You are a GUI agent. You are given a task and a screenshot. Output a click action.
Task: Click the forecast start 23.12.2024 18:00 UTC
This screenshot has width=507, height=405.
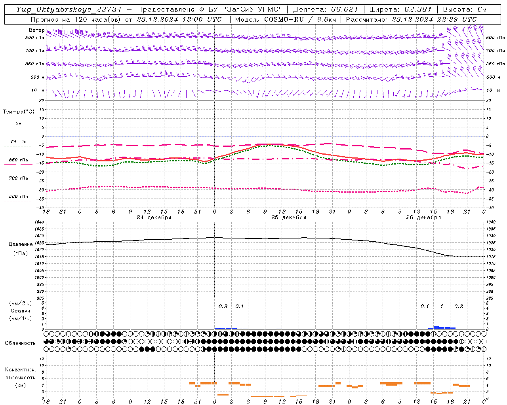(179, 19)
